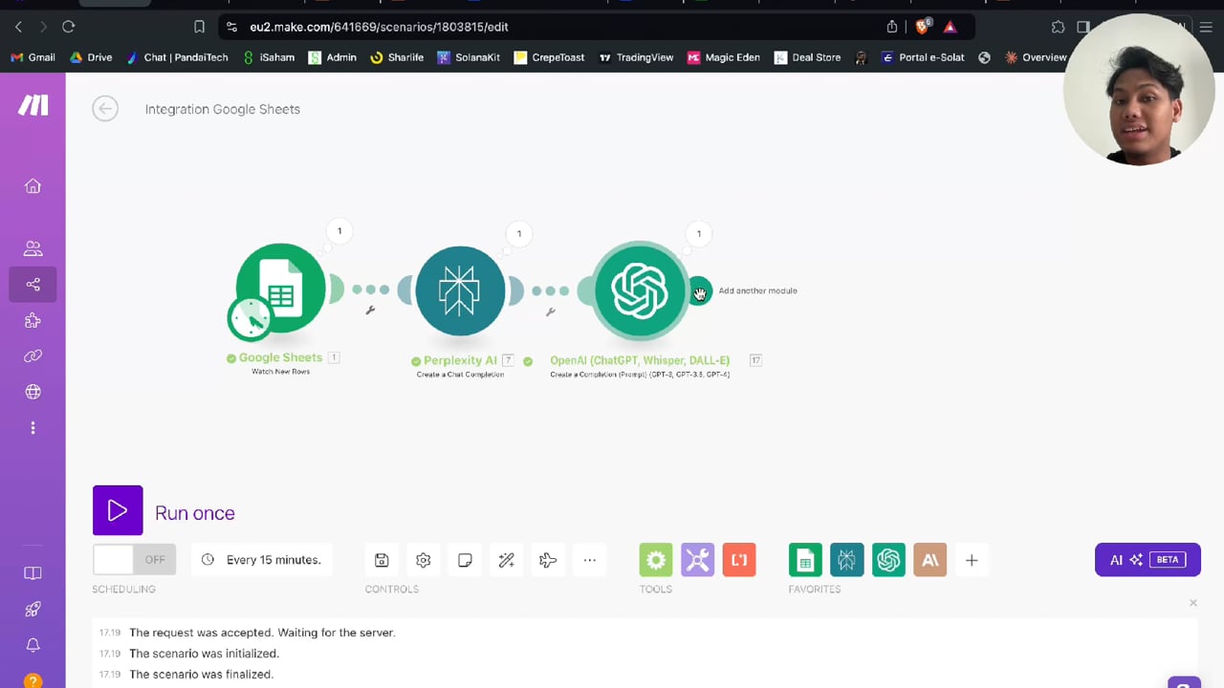Bookmark this page icon in address bar
1224x688 pixels.
(199, 27)
